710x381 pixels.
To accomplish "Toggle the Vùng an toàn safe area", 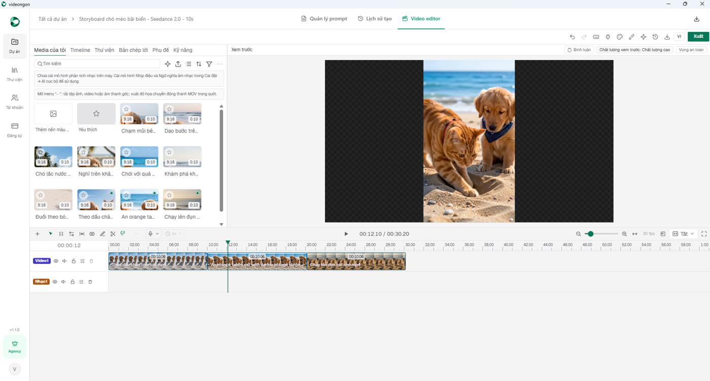I will pos(691,50).
